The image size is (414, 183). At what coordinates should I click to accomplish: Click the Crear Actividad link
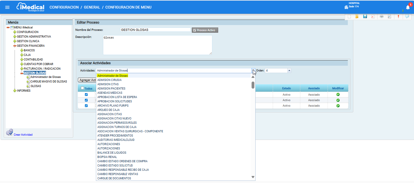(23, 135)
